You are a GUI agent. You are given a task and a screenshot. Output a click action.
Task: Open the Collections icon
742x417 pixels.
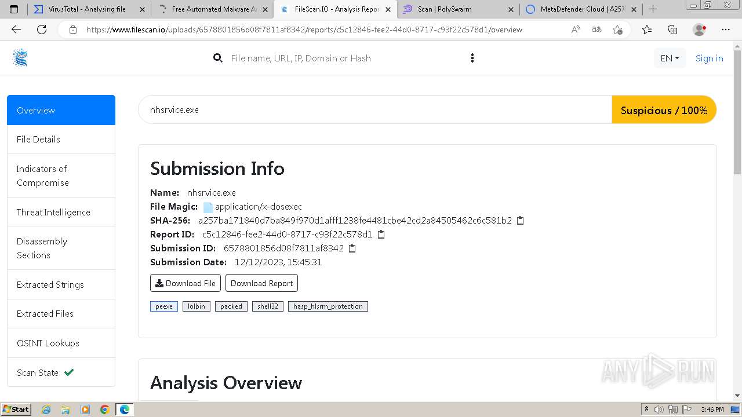pyautogui.click(x=672, y=30)
